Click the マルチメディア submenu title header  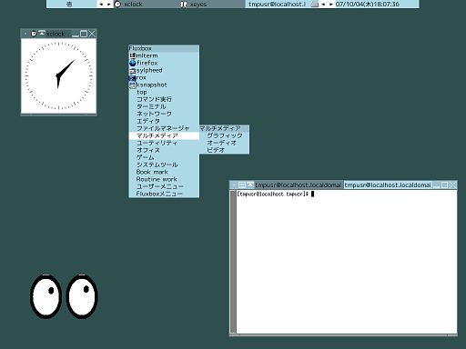(224, 128)
